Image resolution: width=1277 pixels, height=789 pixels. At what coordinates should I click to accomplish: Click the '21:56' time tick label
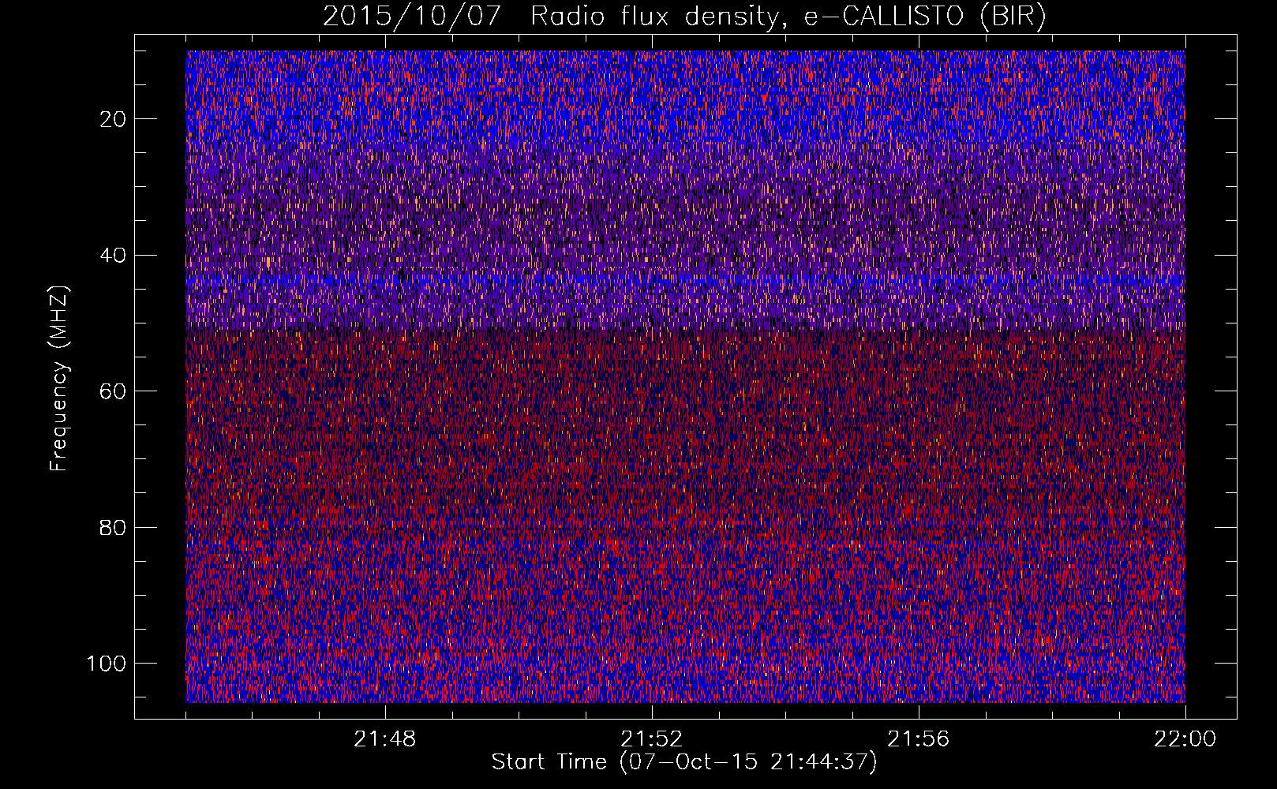(919, 739)
